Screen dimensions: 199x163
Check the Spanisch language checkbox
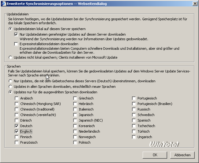coord(134,120)
